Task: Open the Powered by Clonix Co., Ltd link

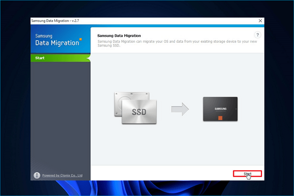Action: [62, 175]
